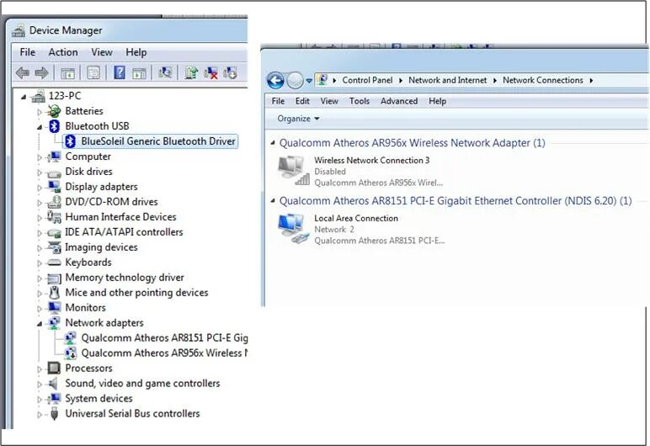This screenshot has height=446, width=650.
Task: Click the Forward arrow in Device Manager toolbar
Action: pyautogui.click(x=41, y=73)
